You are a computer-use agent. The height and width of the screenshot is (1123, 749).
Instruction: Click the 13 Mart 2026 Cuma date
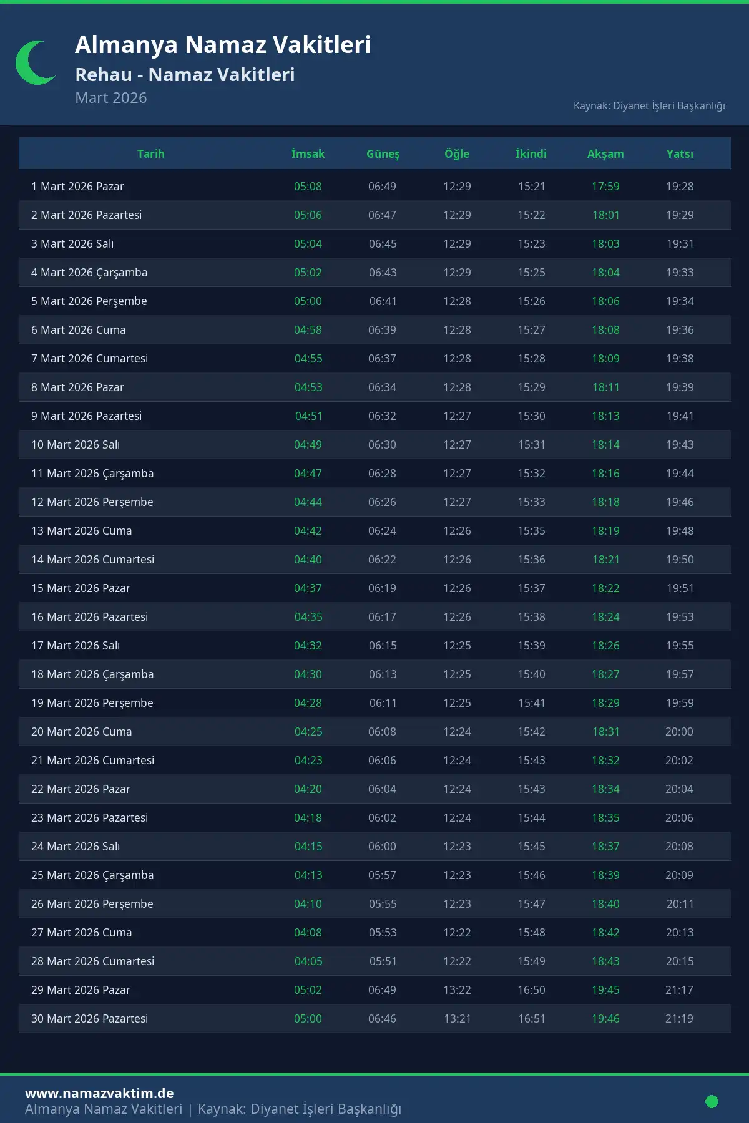pyautogui.click(x=82, y=531)
